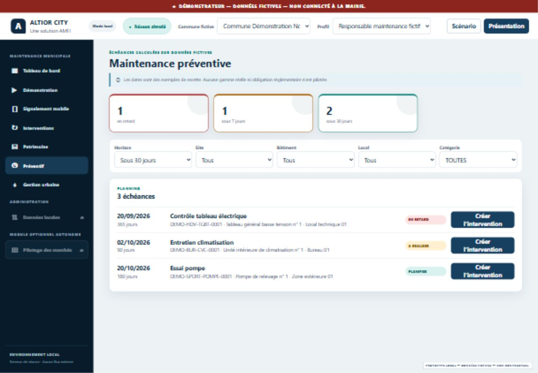Navigate to Patrimoine
The width and height of the screenshot is (538, 373).
[47, 147]
